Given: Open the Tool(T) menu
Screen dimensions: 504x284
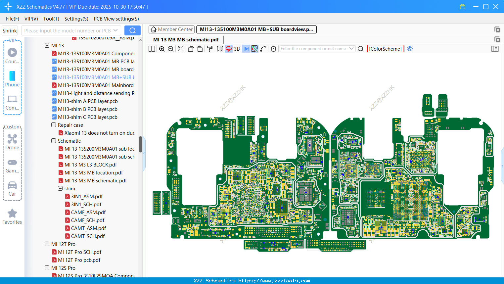Looking at the screenshot, I should tap(51, 19).
